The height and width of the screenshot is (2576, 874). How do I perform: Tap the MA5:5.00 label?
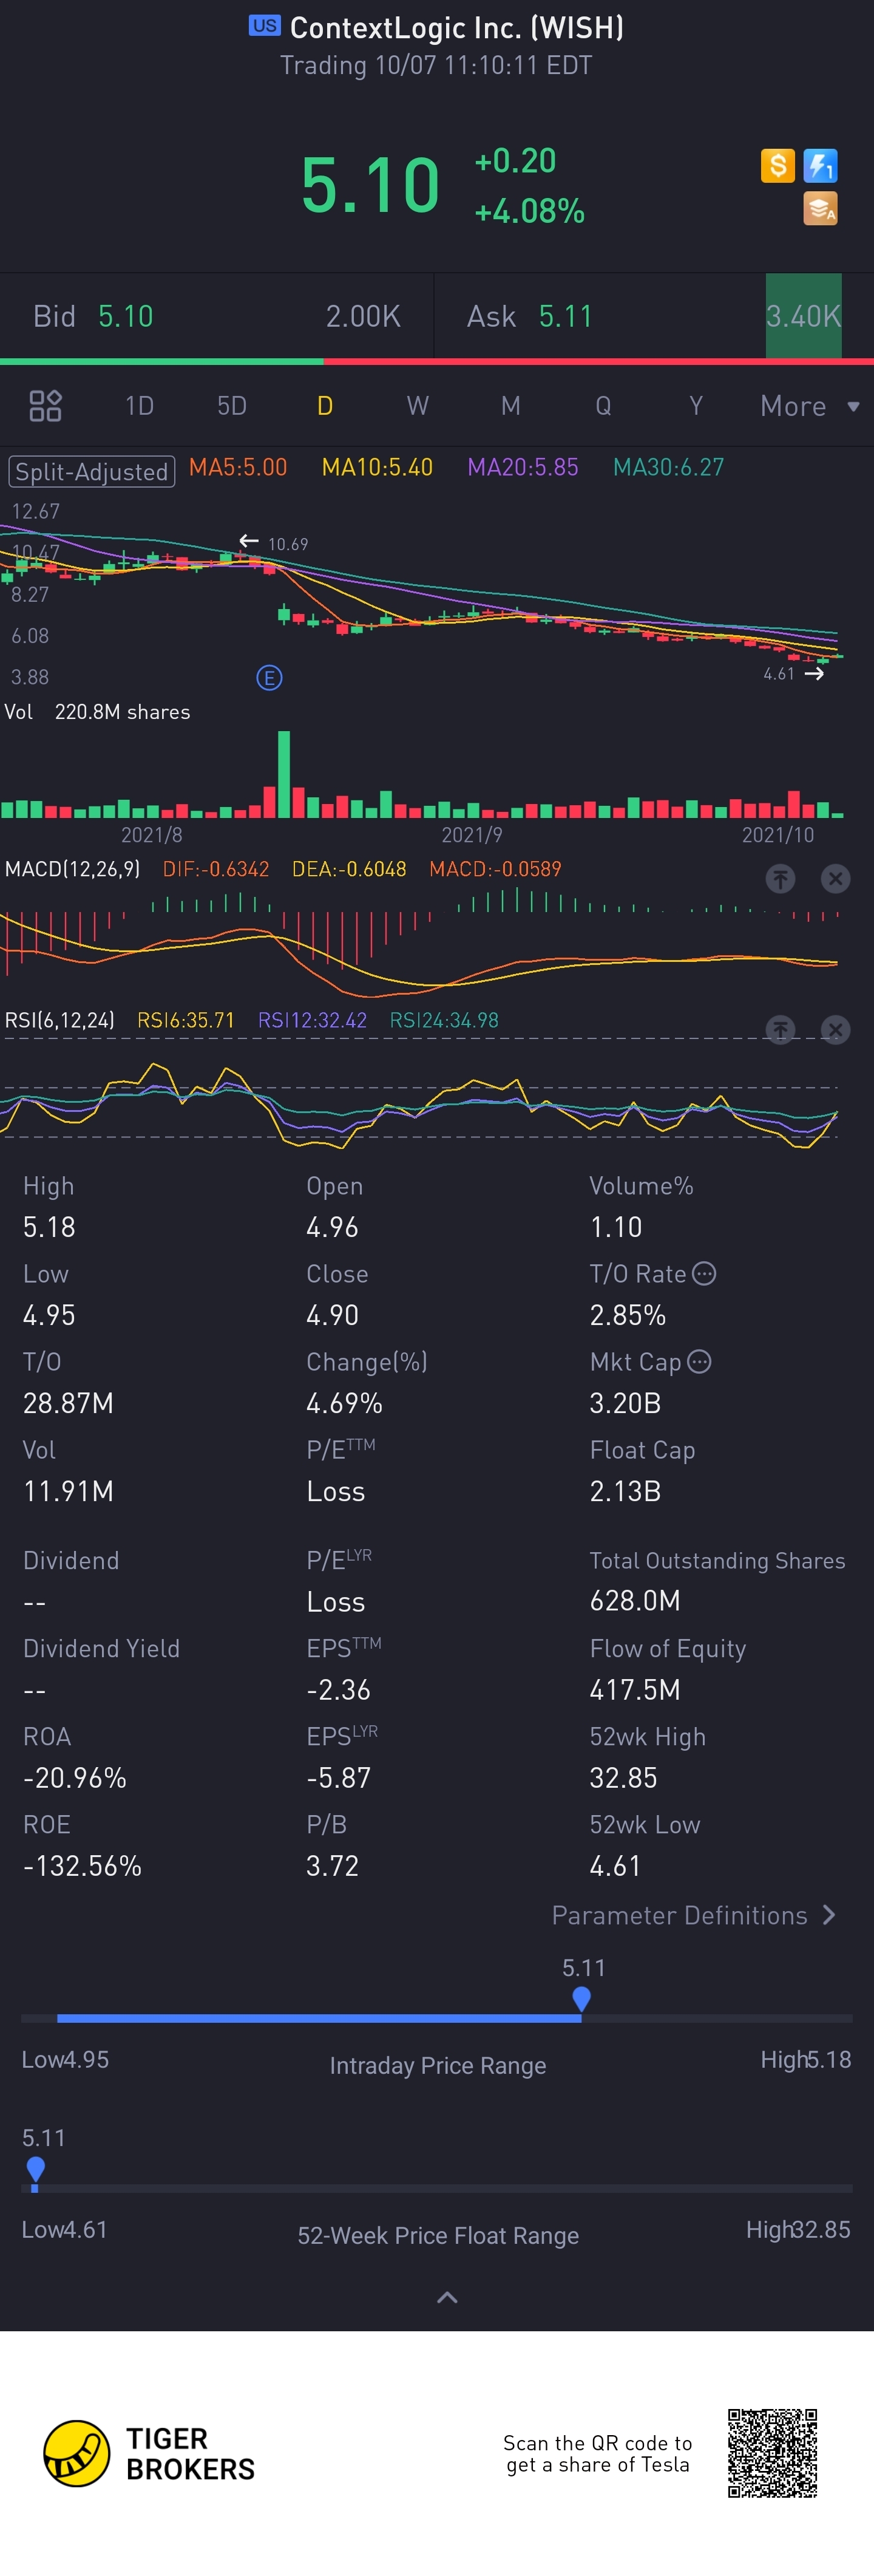(238, 467)
